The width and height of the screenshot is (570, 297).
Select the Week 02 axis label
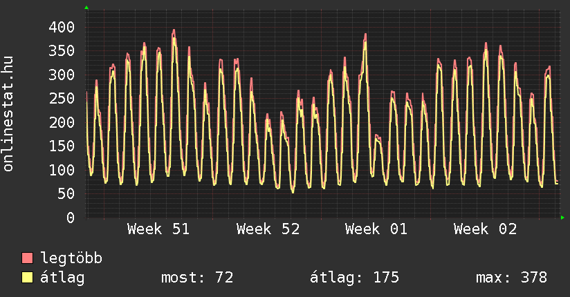(x=485, y=229)
